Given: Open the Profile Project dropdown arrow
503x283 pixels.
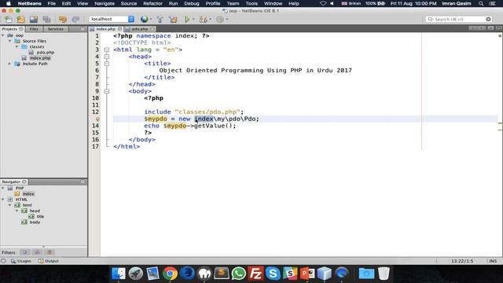Looking at the screenshot, I should point(227,19).
